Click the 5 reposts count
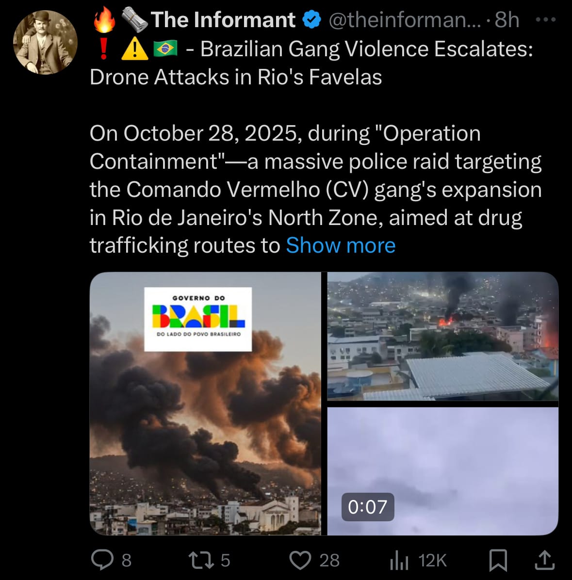Screen dimensions: 572x580 (225, 560)
